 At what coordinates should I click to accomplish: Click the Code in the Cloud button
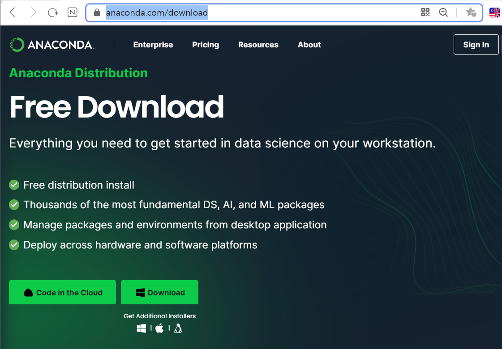pyautogui.click(x=62, y=292)
